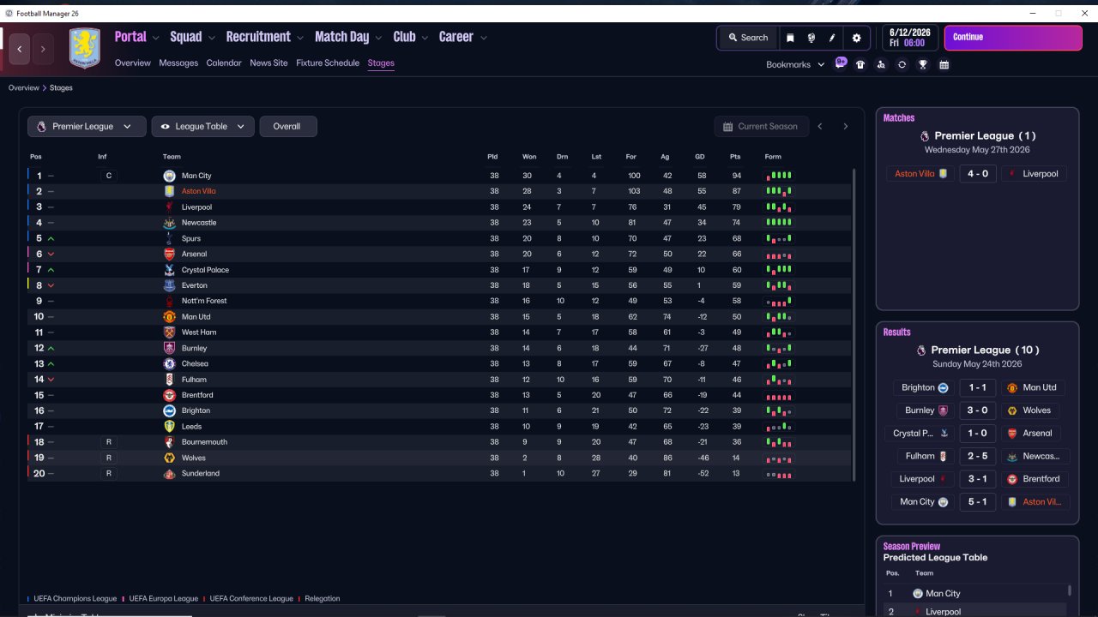This screenshot has width=1098, height=617.
Task: Expand the Portal menu chevron
Action: 155,38
